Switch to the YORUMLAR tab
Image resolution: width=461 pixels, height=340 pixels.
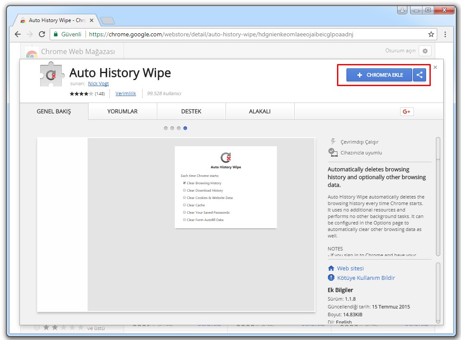[x=122, y=112]
